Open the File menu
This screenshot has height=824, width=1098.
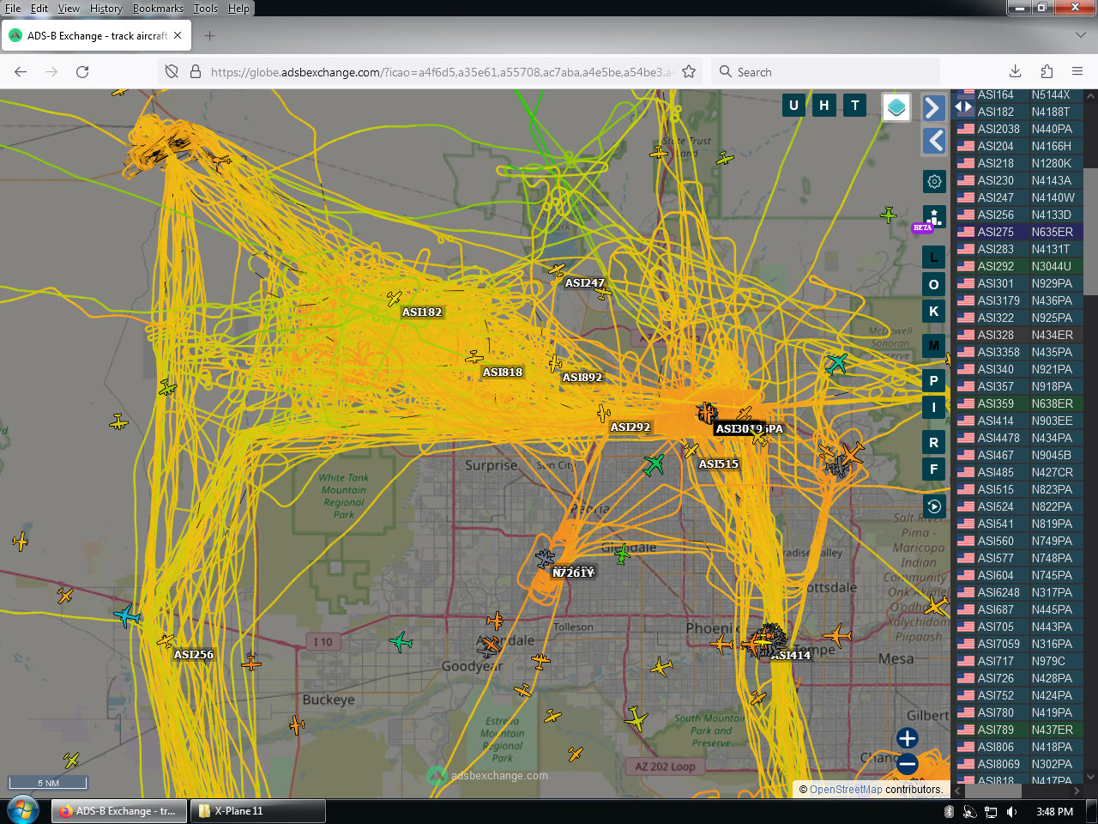click(13, 9)
